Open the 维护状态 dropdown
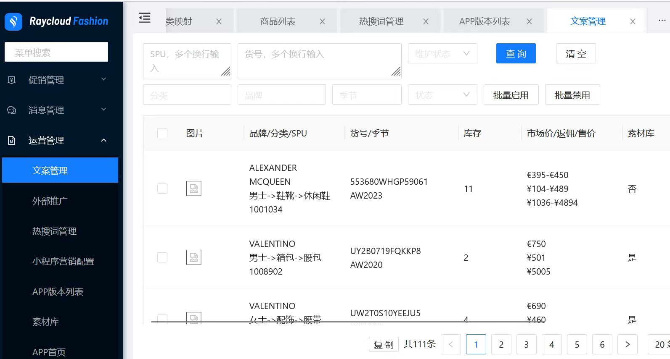670x359 pixels. click(x=442, y=53)
